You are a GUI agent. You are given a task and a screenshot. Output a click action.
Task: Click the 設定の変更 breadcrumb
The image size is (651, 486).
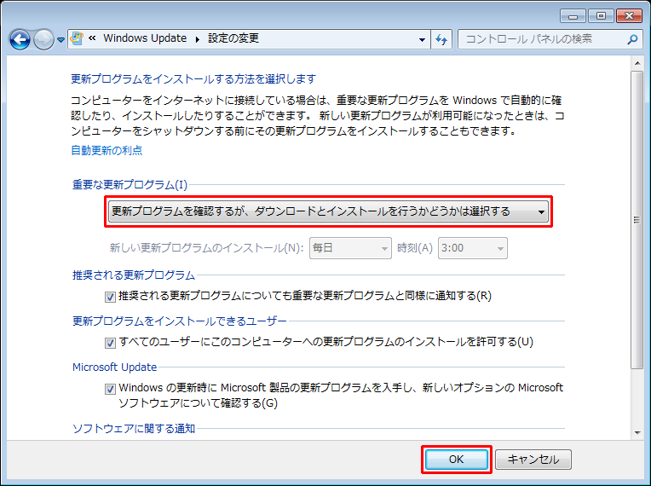233,38
